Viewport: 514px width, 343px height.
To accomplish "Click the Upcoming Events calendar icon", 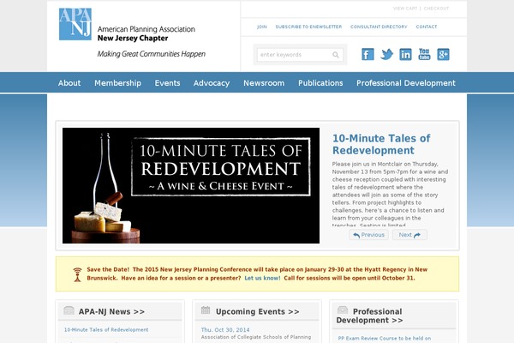I will pos(206,310).
